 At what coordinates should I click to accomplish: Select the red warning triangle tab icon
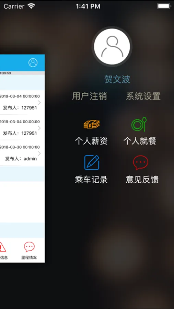[x=2, y=247]
